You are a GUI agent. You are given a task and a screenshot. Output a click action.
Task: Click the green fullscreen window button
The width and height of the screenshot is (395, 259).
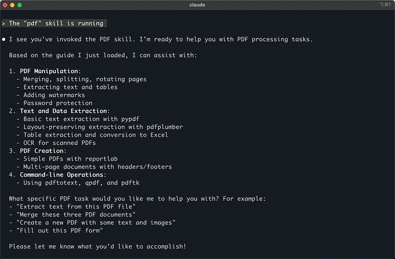[20, 5]
